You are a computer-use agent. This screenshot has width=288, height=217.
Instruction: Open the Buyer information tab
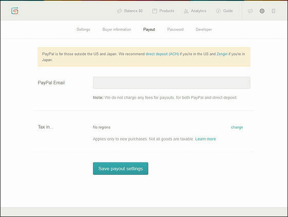[x=117, y=29]
